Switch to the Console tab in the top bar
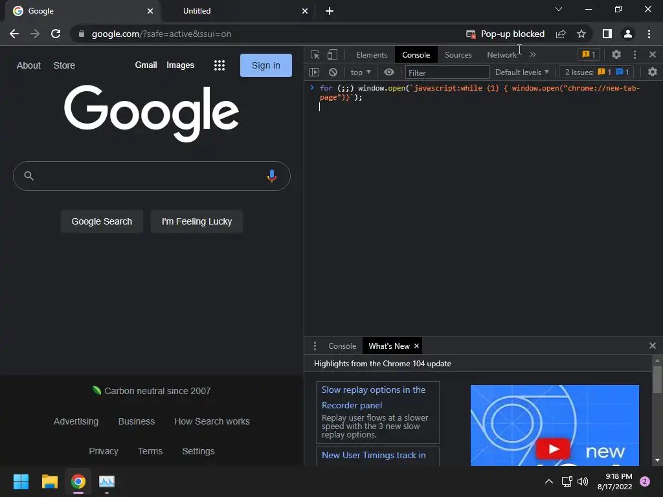The height and width of the screenshot is (497, 663). coord(416,55)
